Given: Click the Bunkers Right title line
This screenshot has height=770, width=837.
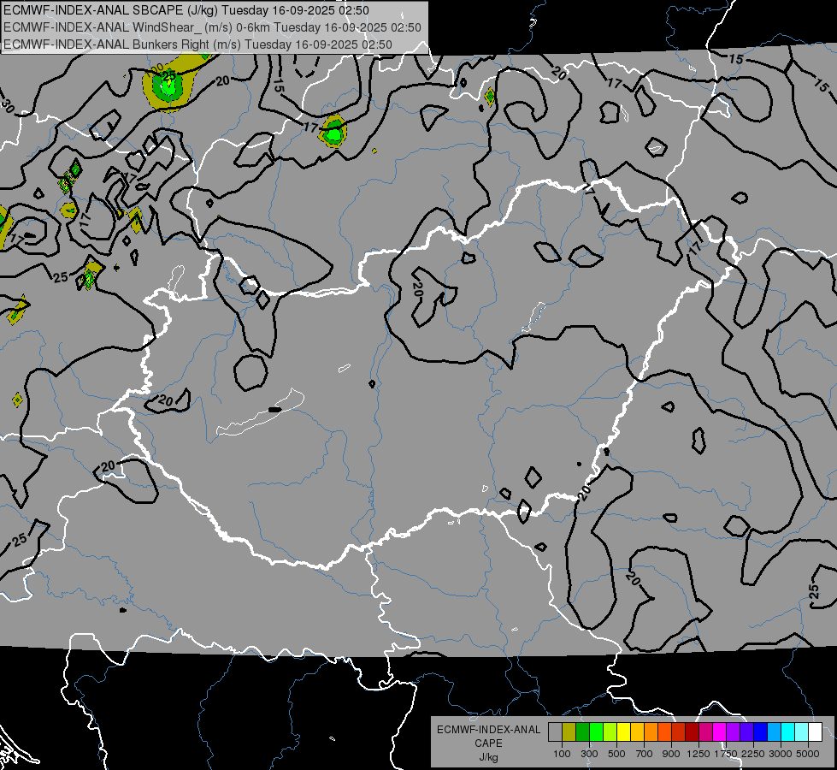Looking at the screenshot, I should point(197,44).
